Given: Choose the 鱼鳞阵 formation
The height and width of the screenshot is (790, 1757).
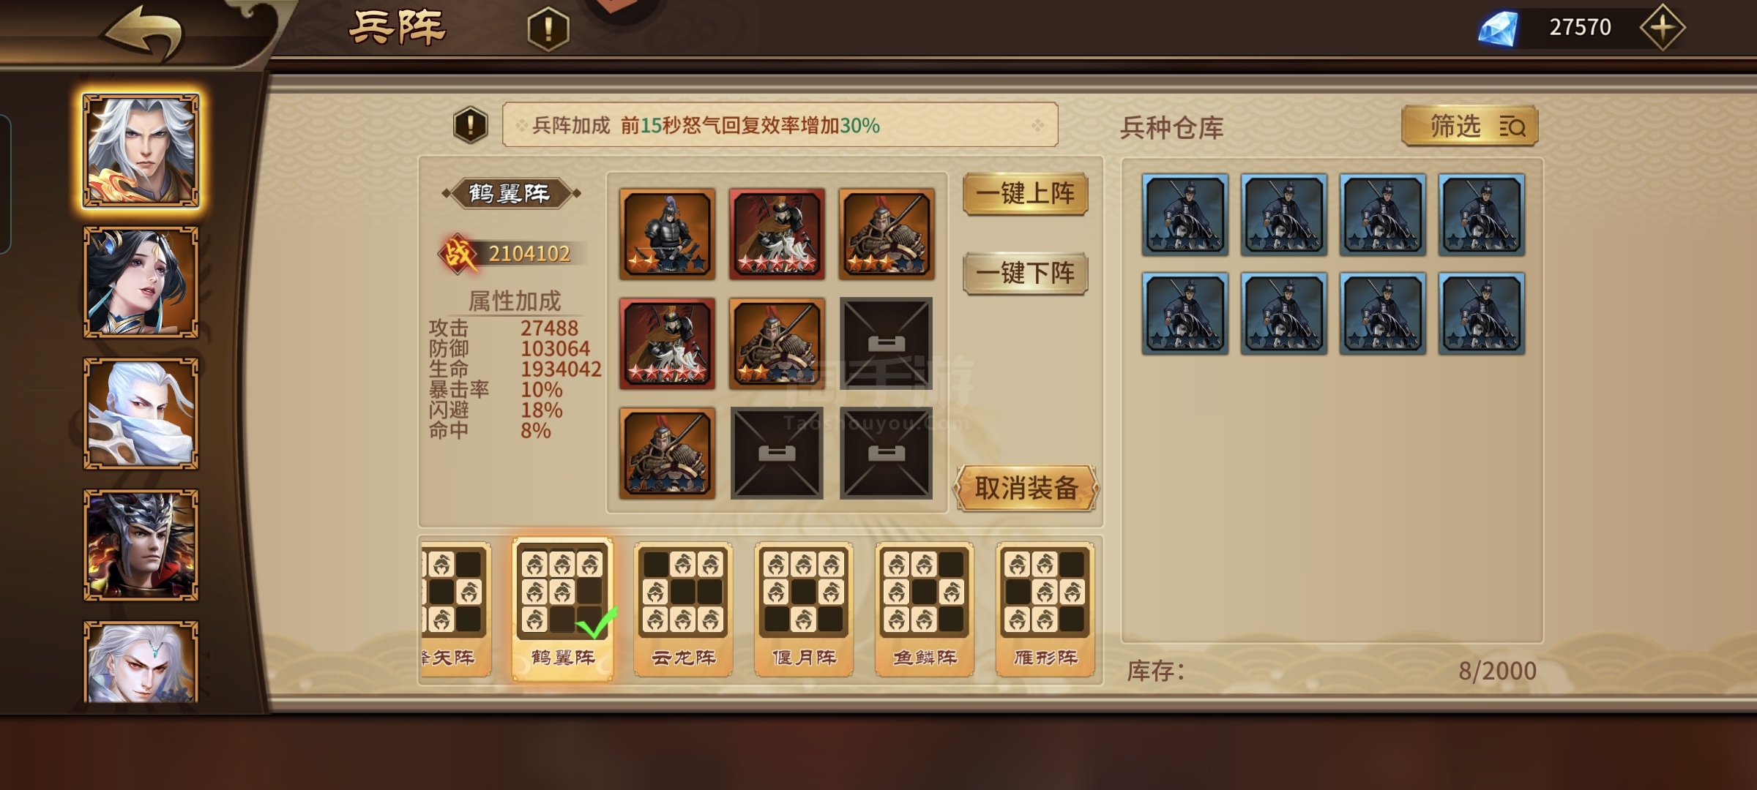Looking at the screenshot, I should tap(925, 609).
